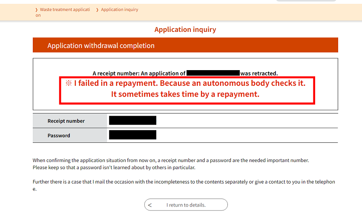362x224 pixels.
Task: Click the 'A receipt number: An application of' text
Action: [x=139, y=73]
